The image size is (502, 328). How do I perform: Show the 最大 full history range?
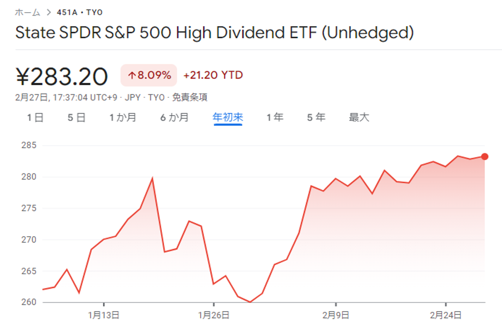click(359, 117)
